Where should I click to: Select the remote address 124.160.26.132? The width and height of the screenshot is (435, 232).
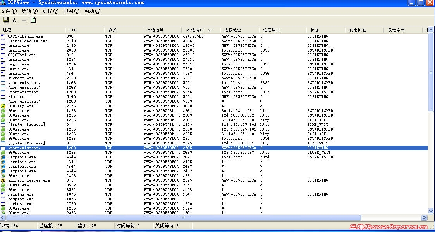click(x=238, y=115)
